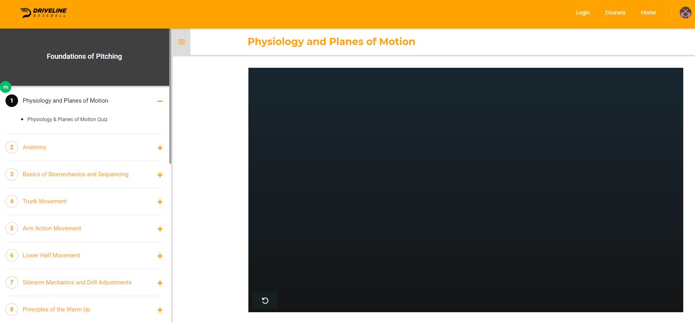Open the Login menu item

[583, 13]
